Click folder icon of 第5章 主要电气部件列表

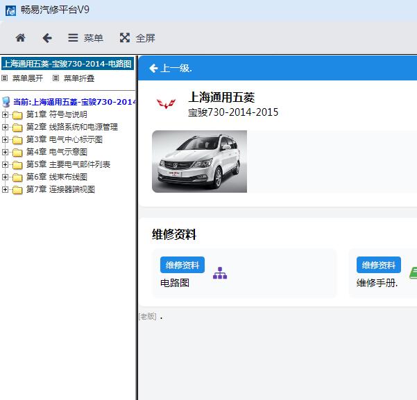[x=17, y=165]
